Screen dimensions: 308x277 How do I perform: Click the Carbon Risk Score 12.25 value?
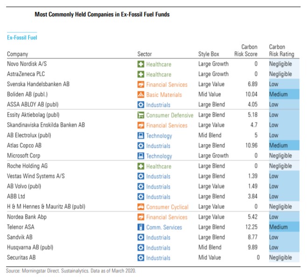click(251, 227)
